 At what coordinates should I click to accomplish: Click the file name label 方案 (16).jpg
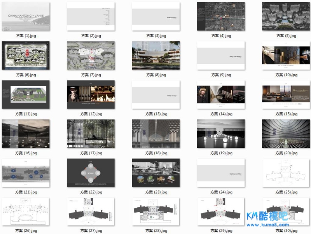[x=26, y=153]
